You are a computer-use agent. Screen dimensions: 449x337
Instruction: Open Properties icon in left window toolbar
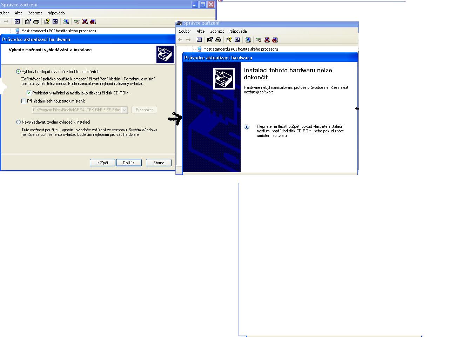28,21
